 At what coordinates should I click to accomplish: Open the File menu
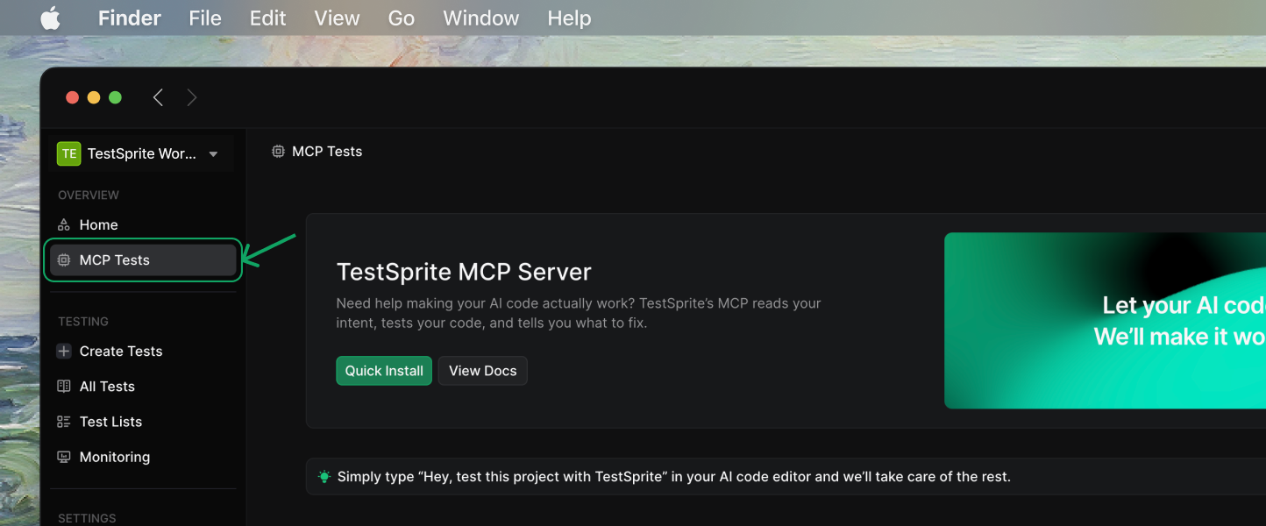[205, 18]
